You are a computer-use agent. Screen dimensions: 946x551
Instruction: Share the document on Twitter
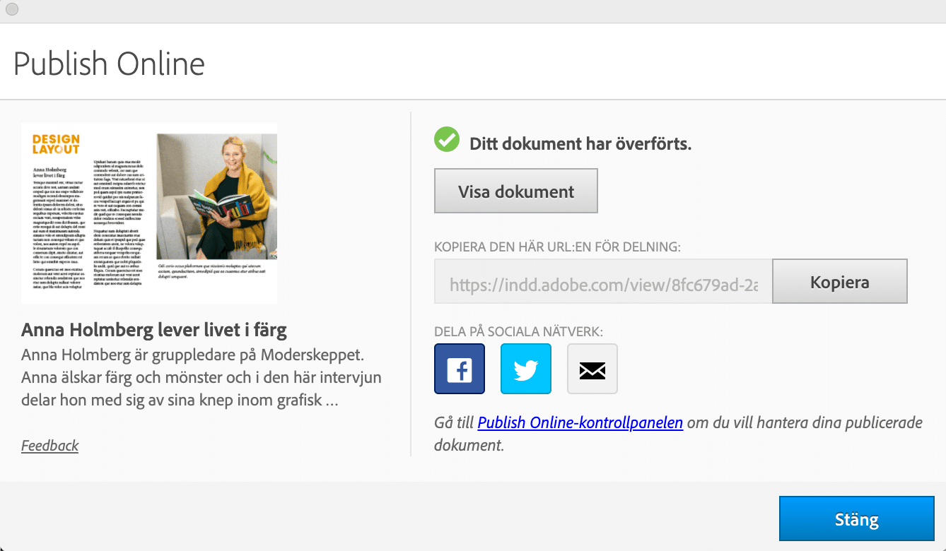pyautogui.click(x=525, y=369)
